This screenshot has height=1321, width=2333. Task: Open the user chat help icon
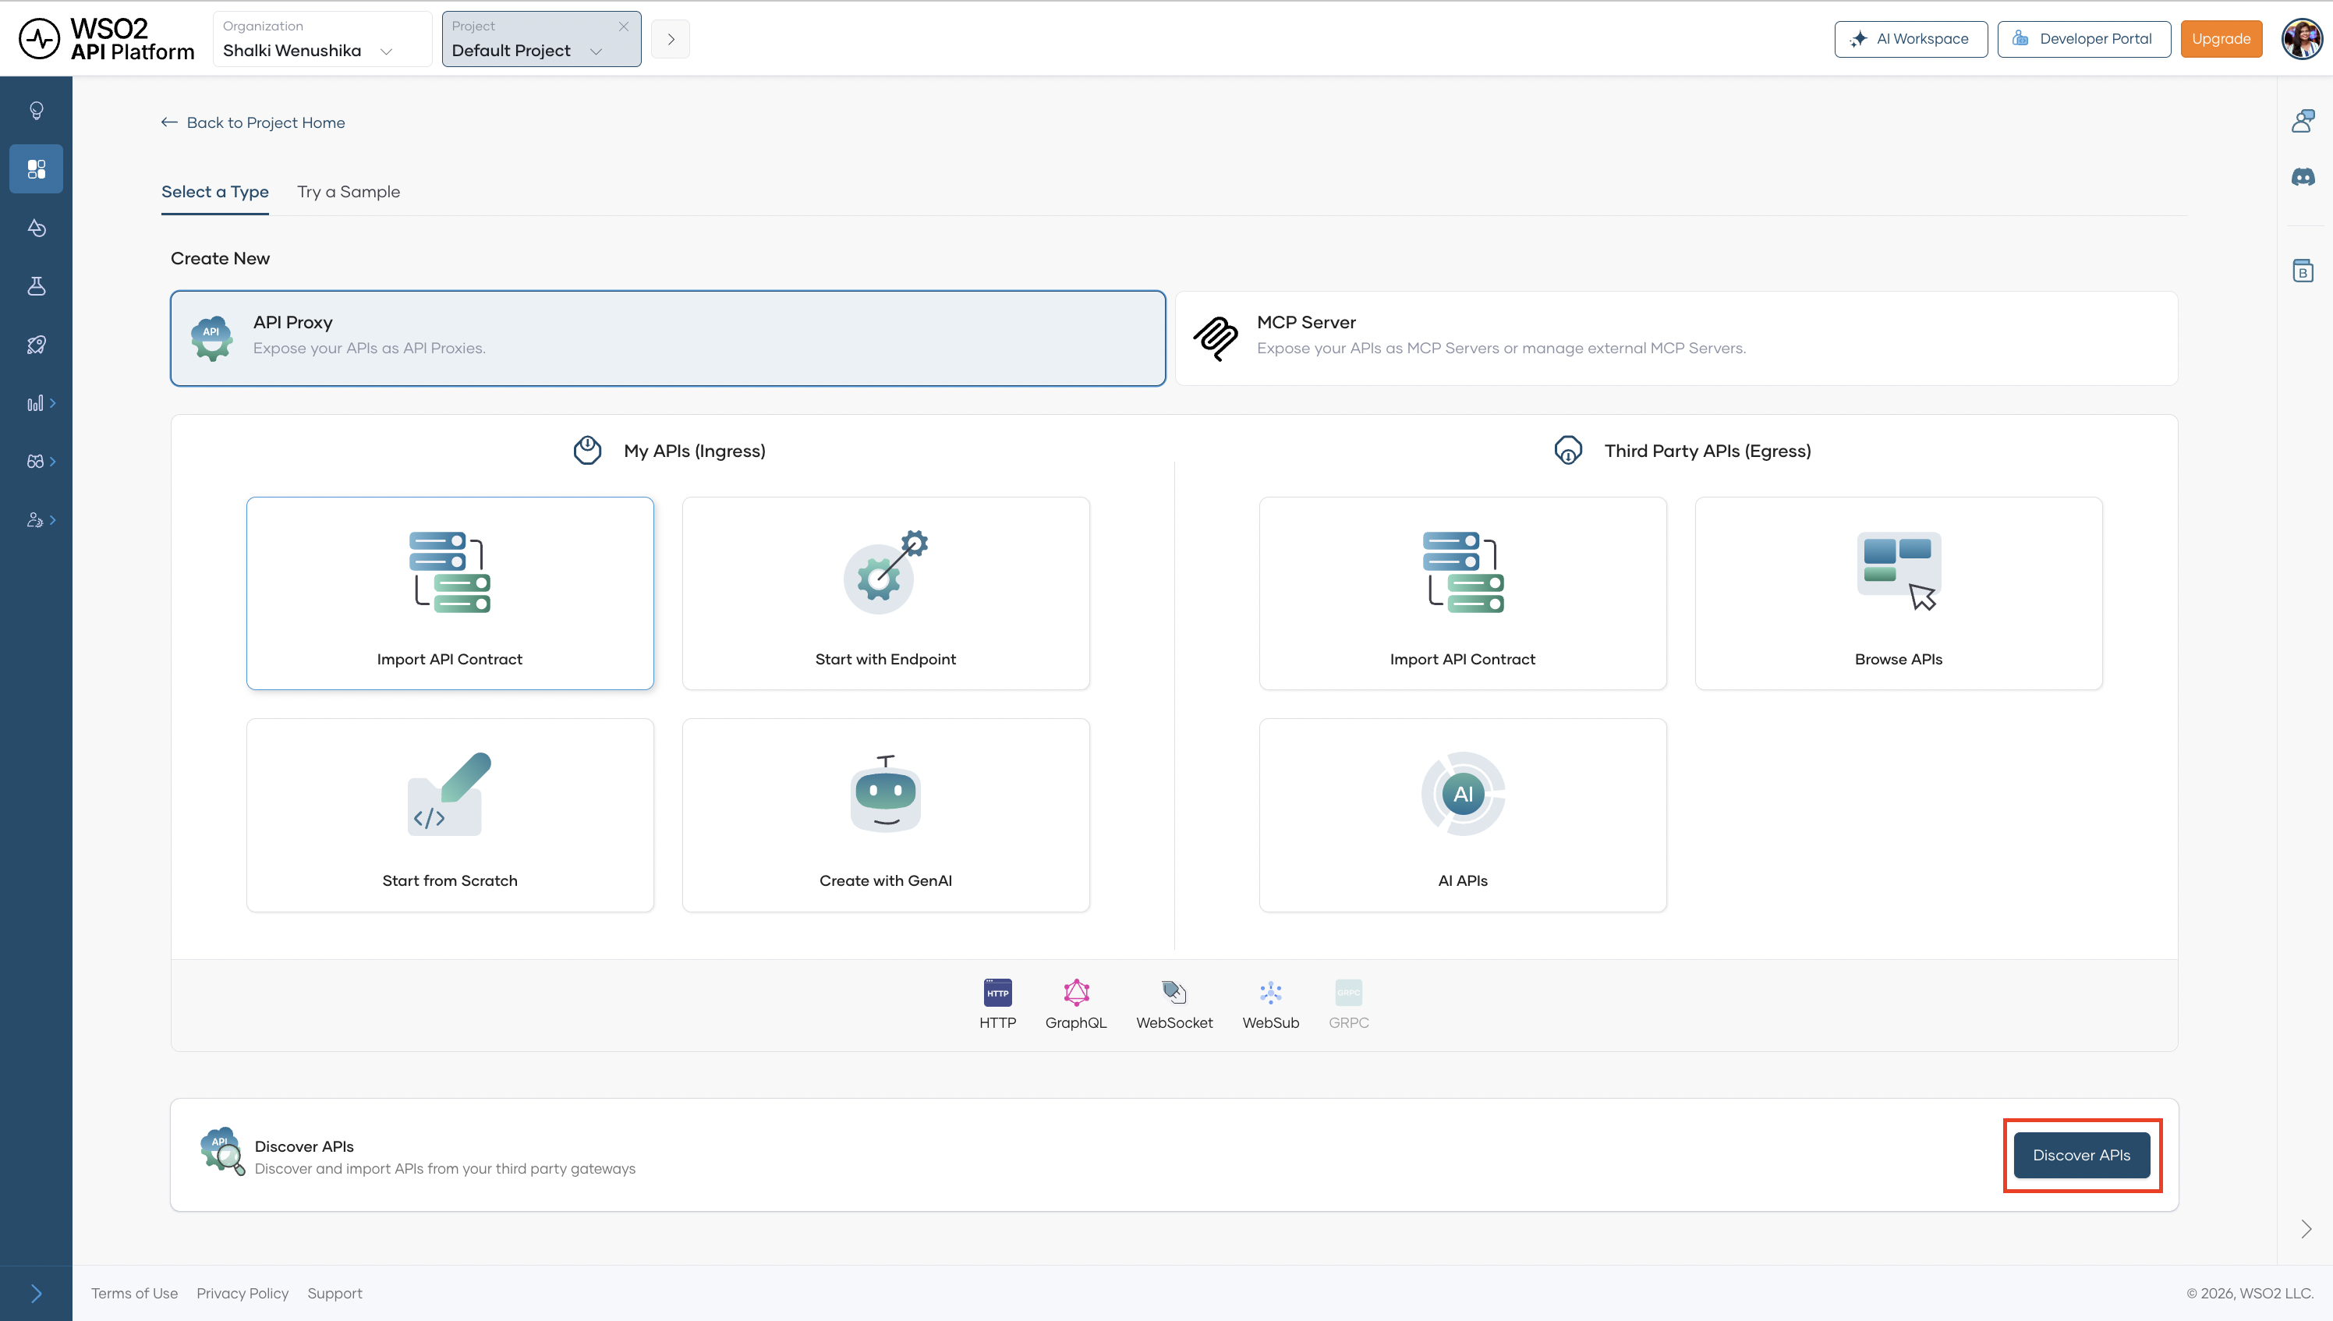click(x=2303, y=121)
